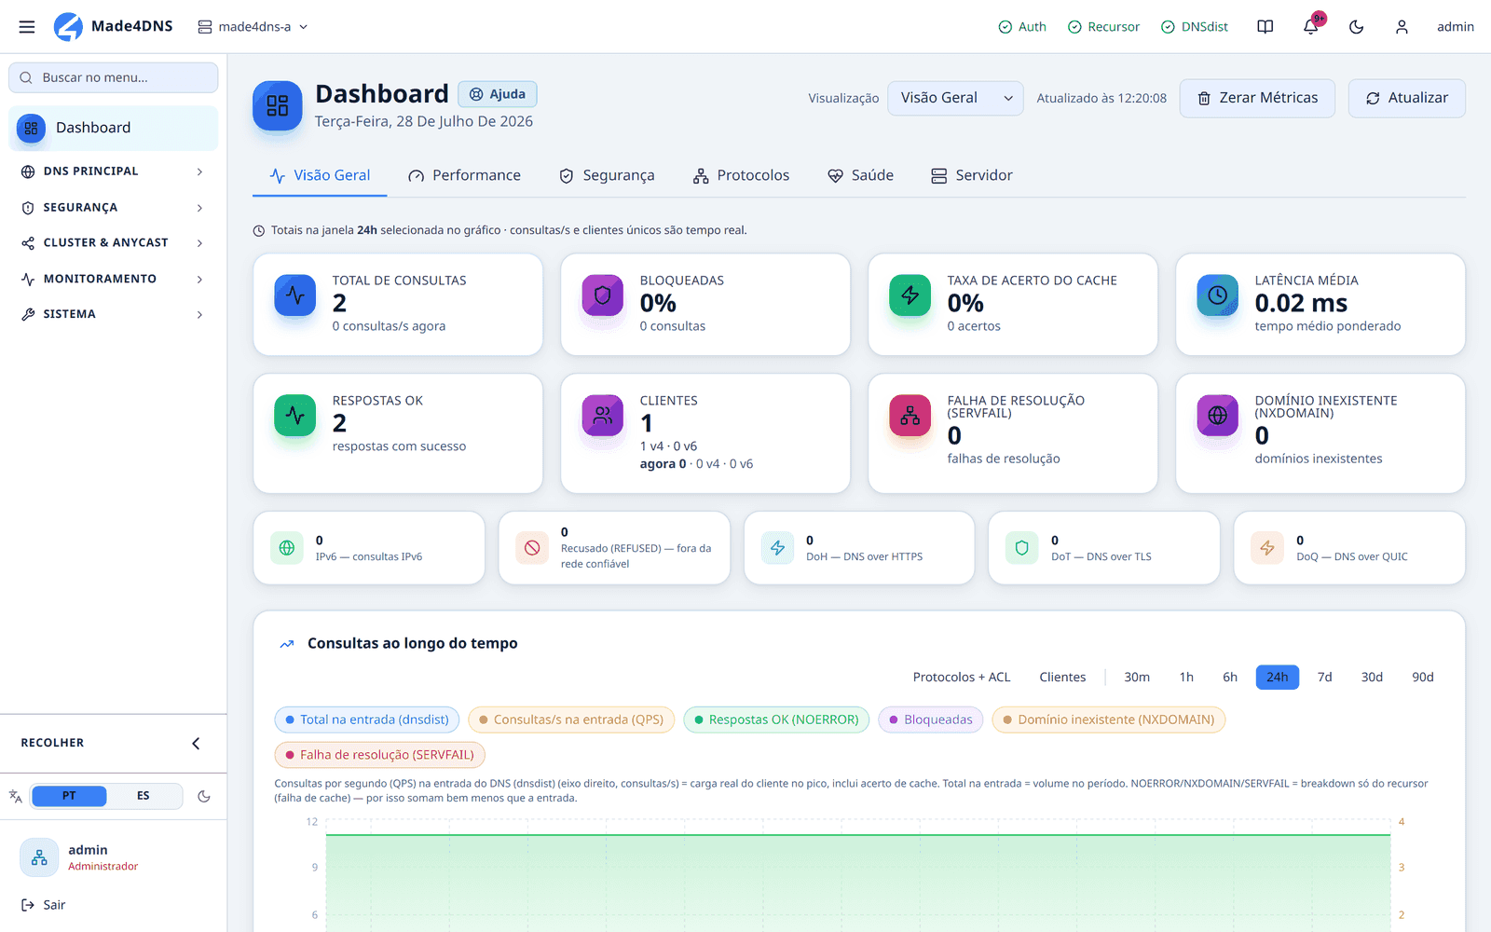Switch to the Servidor tab
The image size is (1491, 932).
point(972,175)
